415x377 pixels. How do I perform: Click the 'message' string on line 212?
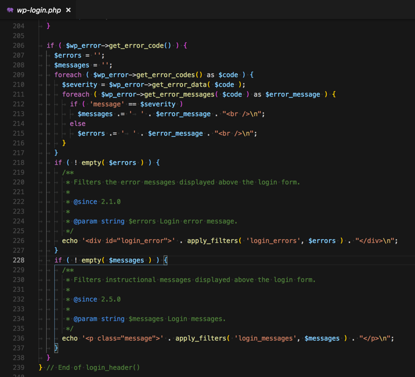pyautogui.click(x=107, y=104)
